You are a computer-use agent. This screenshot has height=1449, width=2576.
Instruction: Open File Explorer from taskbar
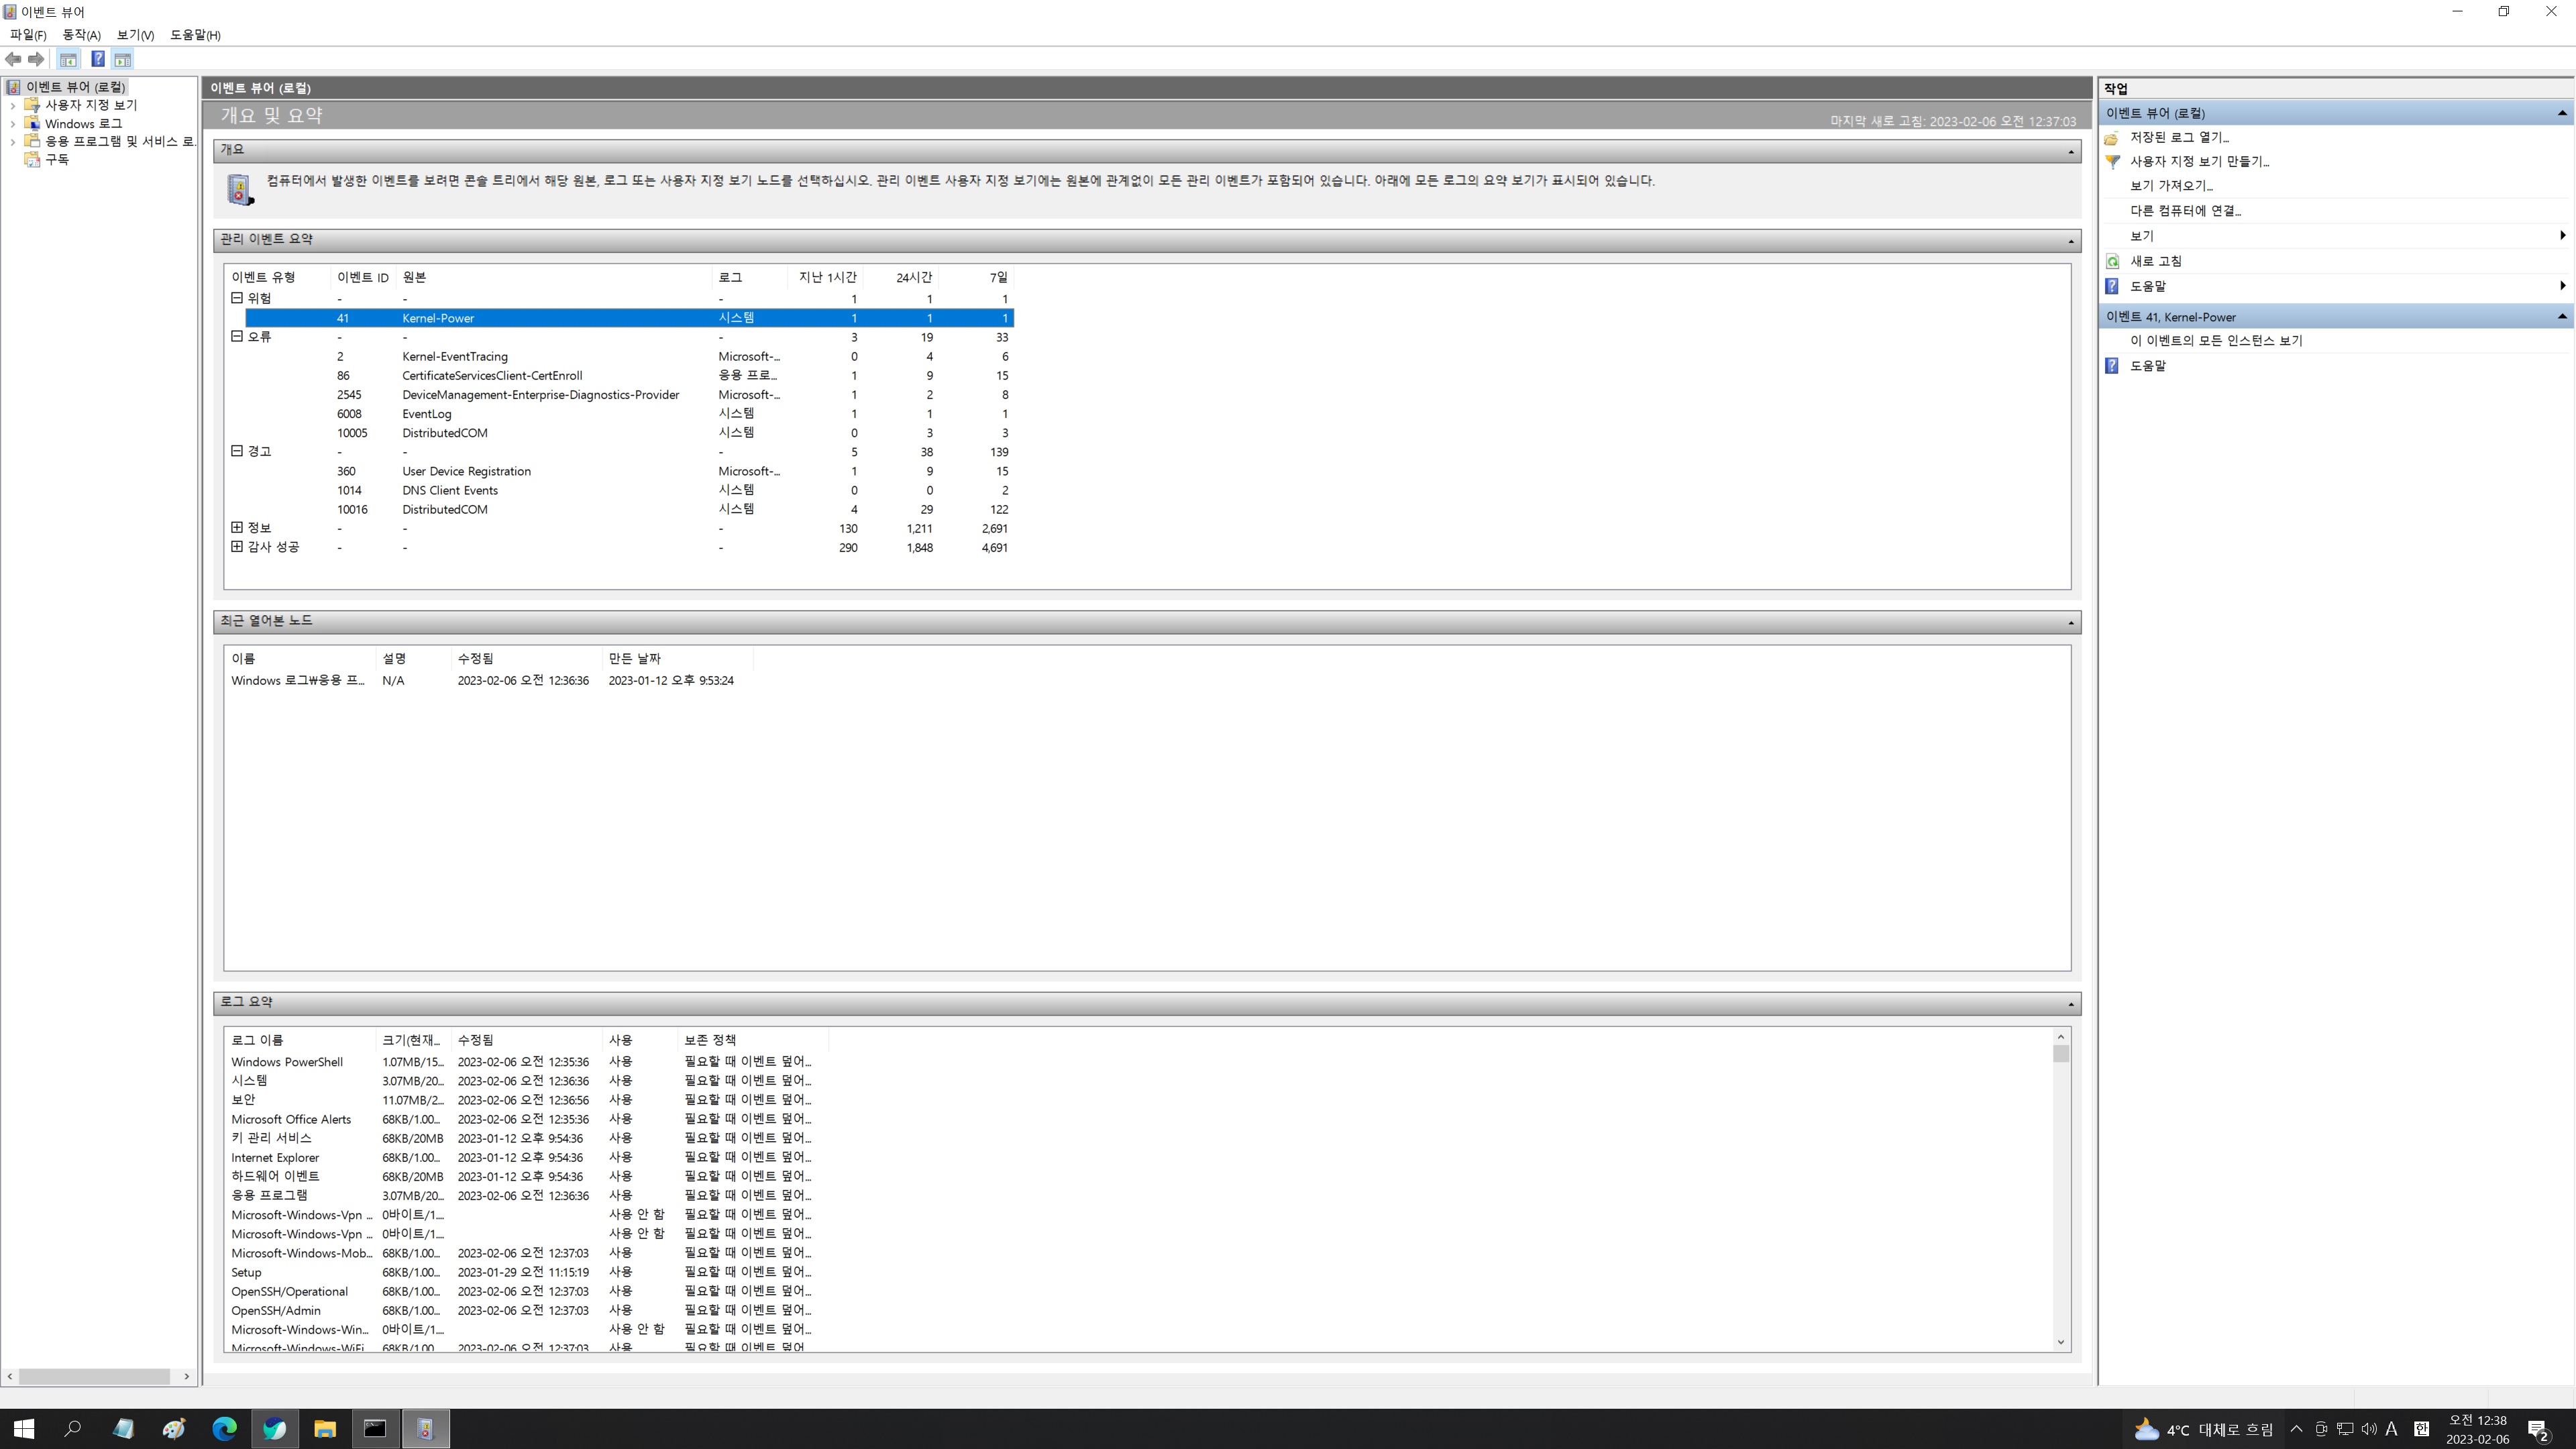(x=324, y=1429)
